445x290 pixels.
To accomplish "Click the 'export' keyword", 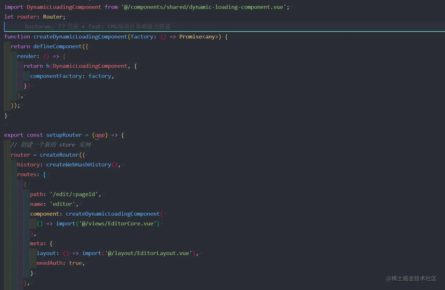I will click(14, 135).
